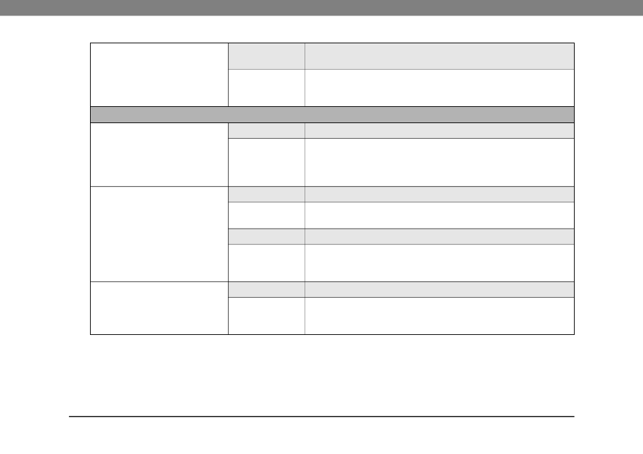
Task: Click third section's topmost gray wide cell
Action: [x=439, y=194]
